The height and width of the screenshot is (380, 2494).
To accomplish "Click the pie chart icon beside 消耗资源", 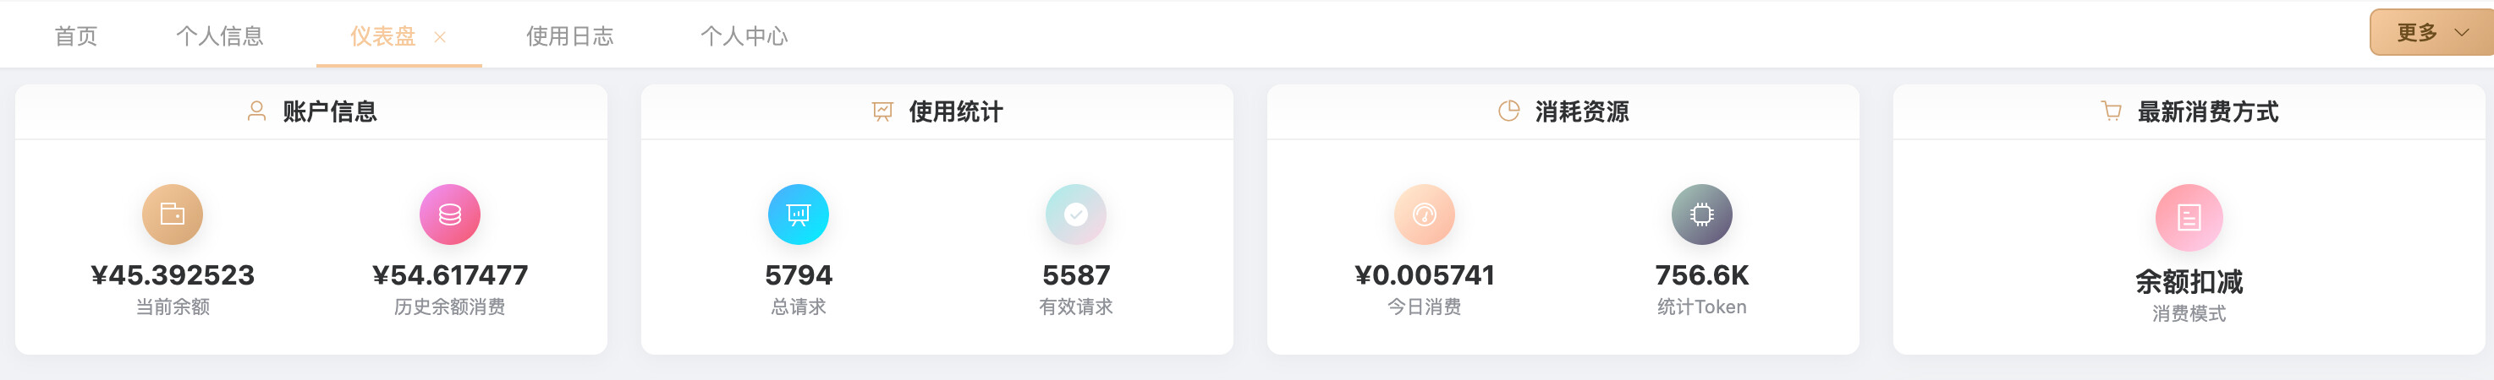I will pyautogui.click(x=1508, y=111).
